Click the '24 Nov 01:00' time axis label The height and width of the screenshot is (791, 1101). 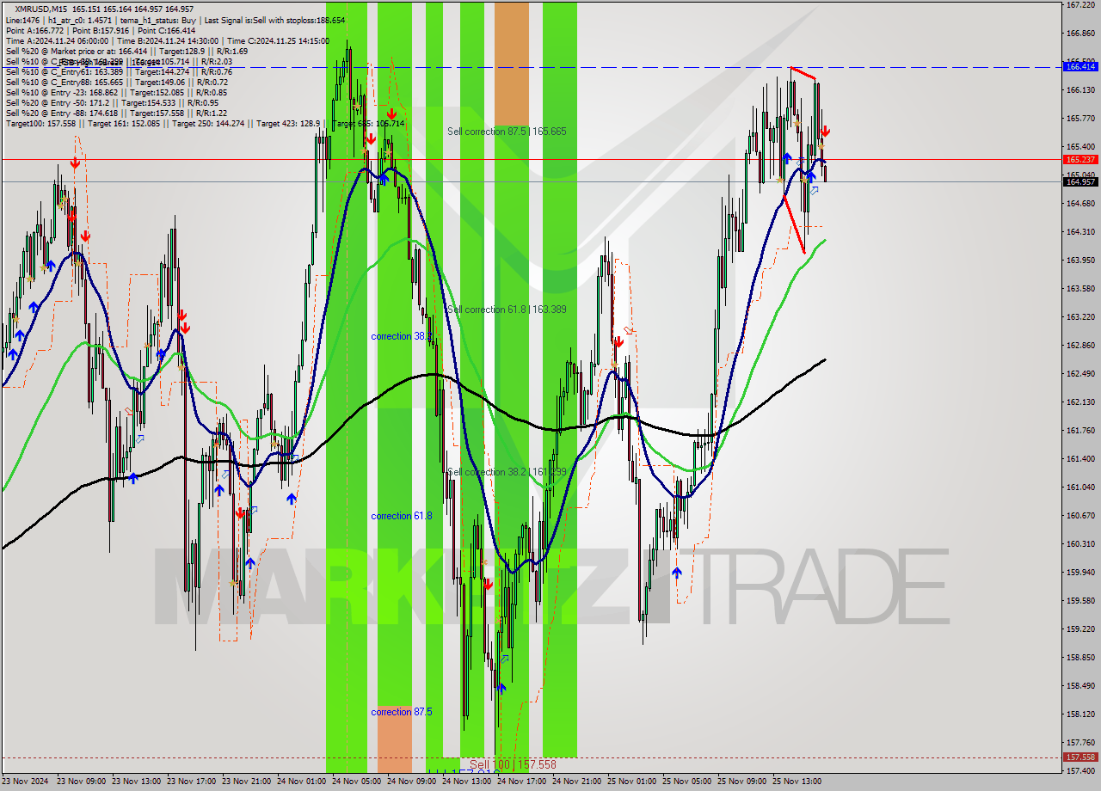point(304,782)
